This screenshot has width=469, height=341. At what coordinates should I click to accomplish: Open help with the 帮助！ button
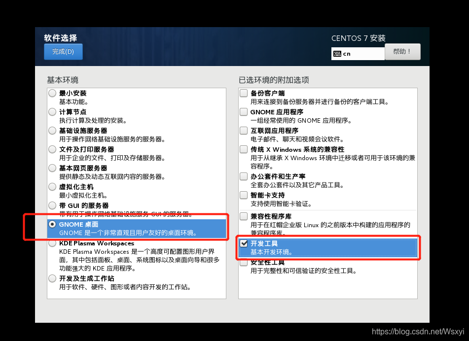click(402, 52)
